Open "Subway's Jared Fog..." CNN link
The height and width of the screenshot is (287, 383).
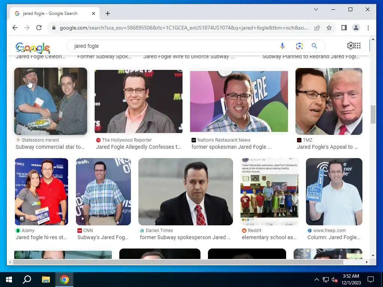(103, 237)
